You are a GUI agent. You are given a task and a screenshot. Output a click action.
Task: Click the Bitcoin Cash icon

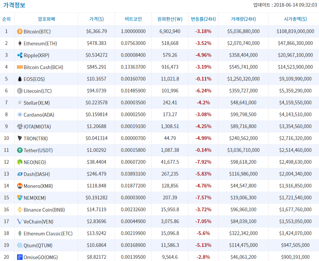[x=20, y=67]
